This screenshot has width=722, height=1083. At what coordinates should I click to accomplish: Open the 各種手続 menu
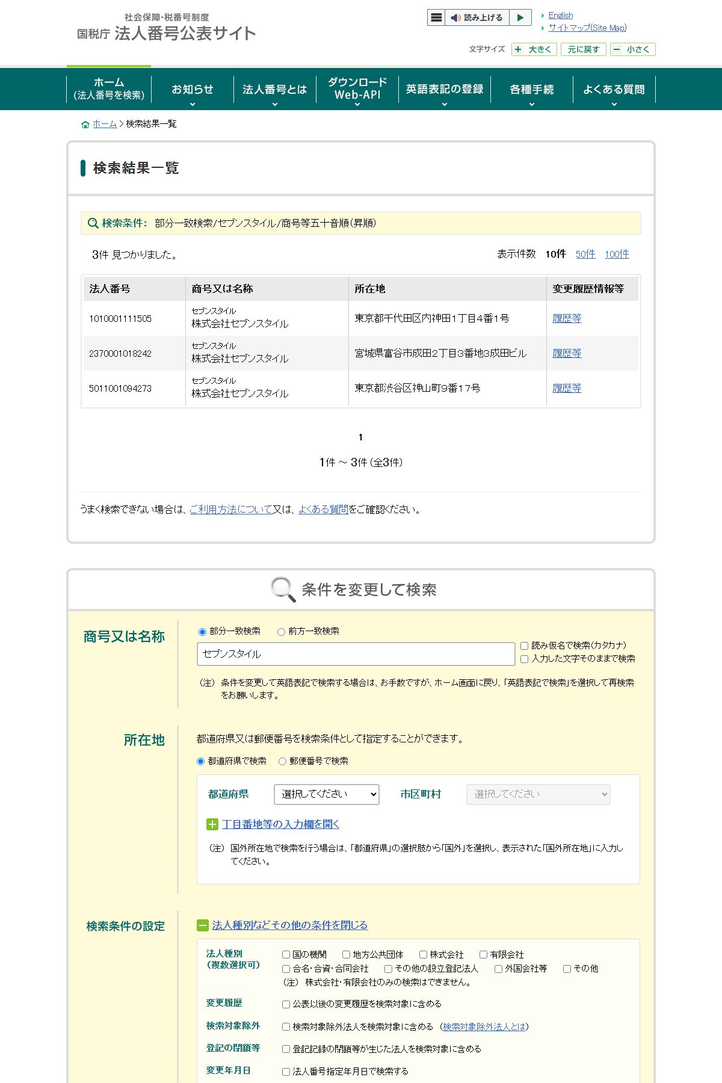pos(532,89)
